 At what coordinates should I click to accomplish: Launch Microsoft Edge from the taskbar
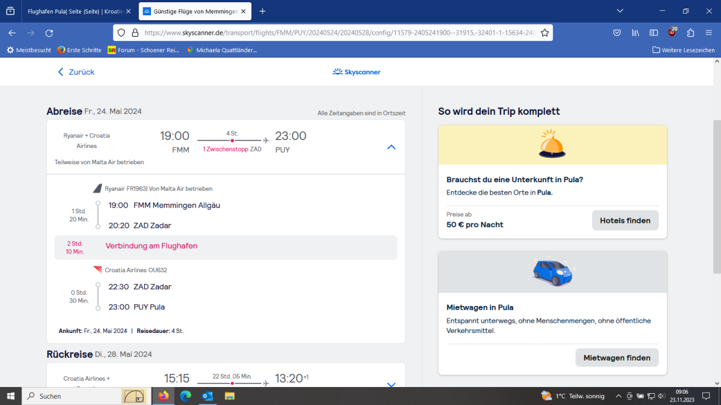tap(185, 396)
